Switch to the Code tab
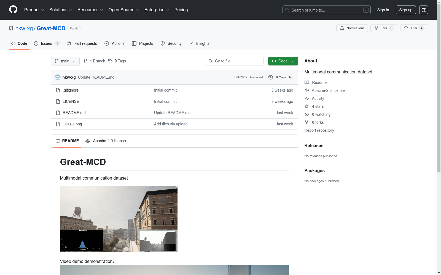Viewport: 441px width, 275px height. [19, 43]
